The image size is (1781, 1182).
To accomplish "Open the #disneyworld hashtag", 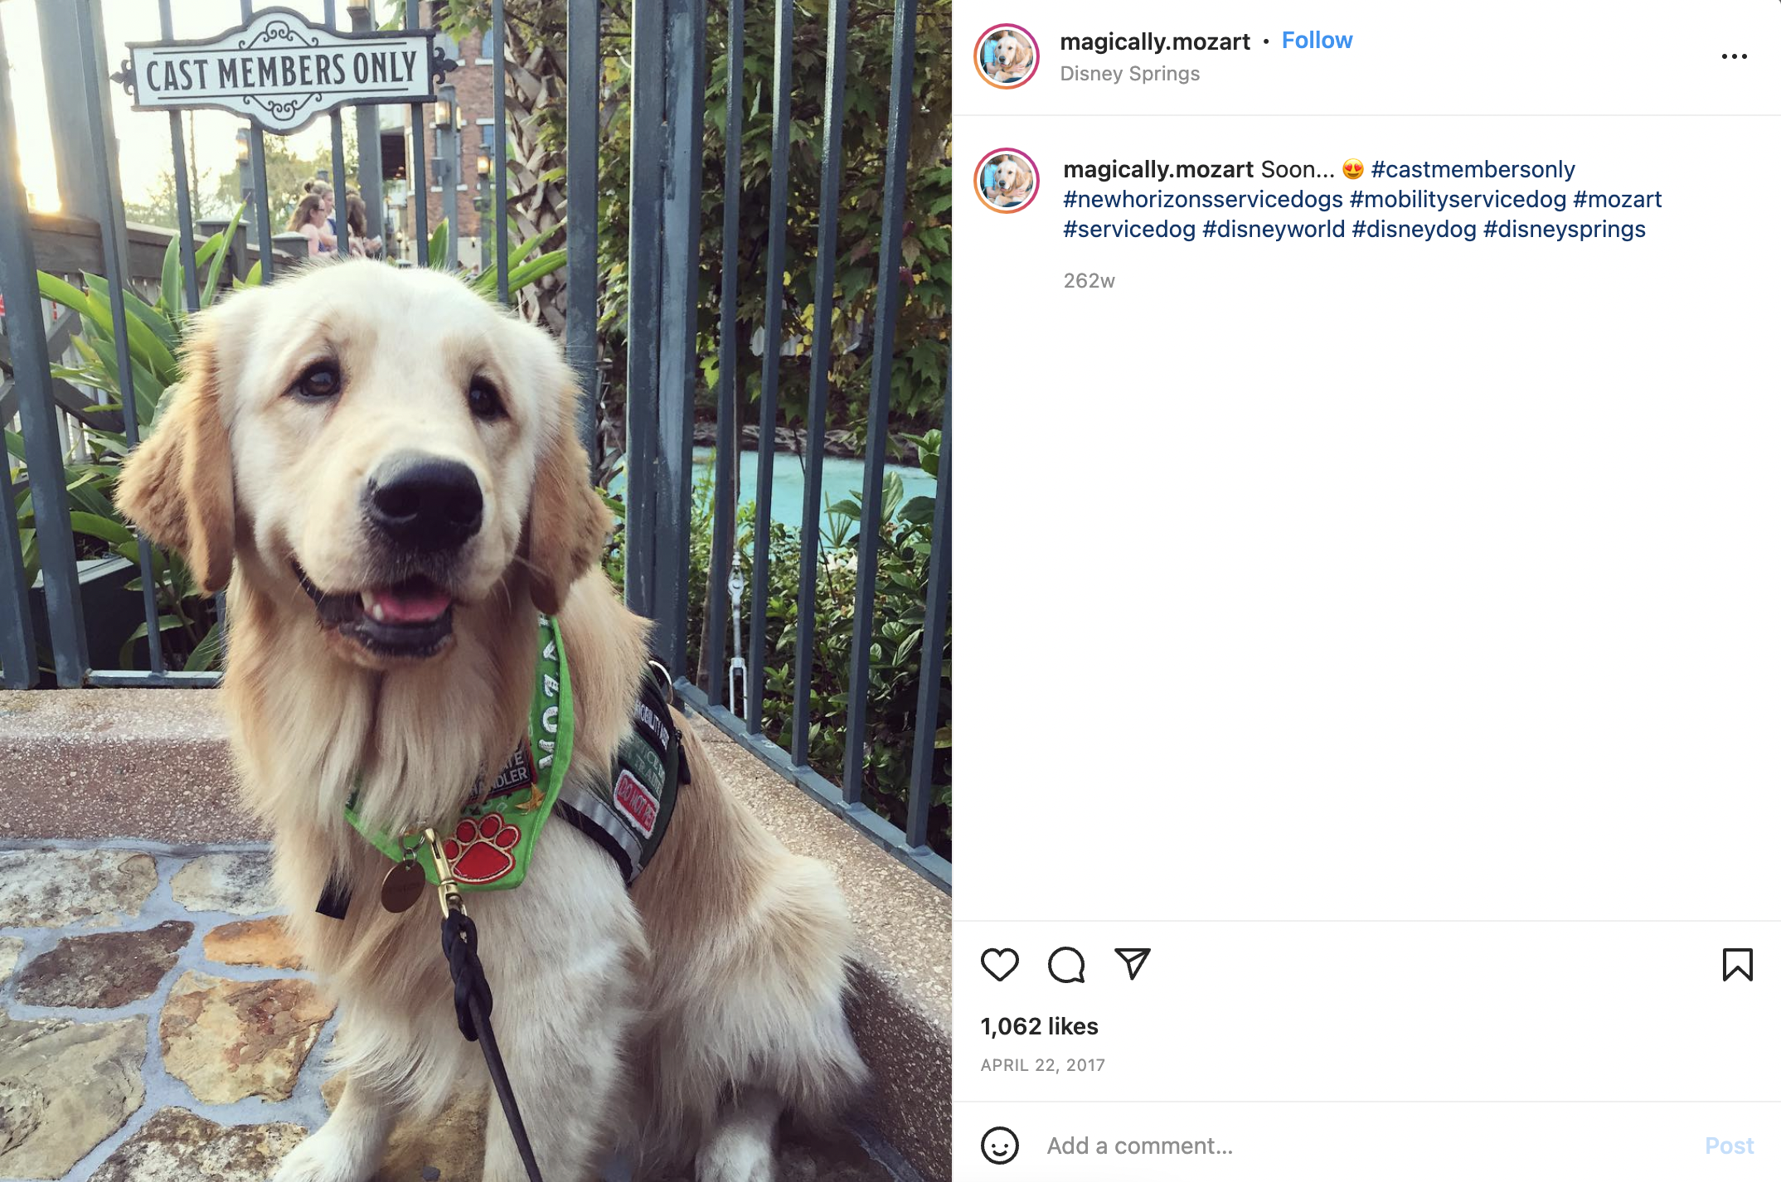I will pos(1274,229).
